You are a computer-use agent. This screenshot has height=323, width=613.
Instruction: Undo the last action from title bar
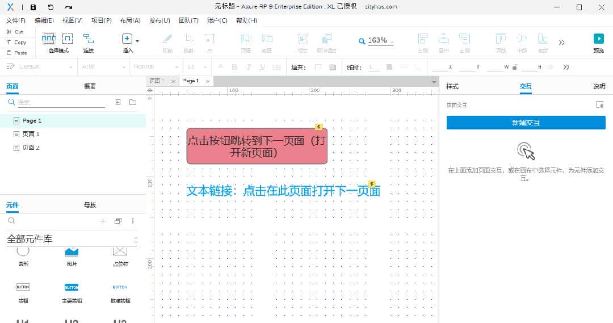click(51, 7)
